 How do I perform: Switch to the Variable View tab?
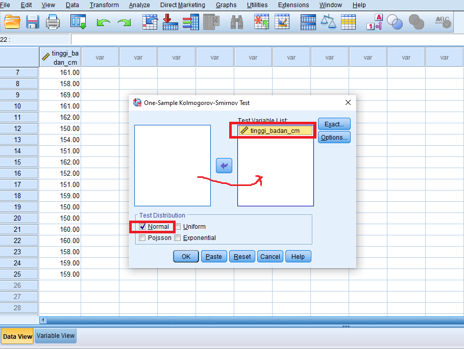[x=56, y=336]
